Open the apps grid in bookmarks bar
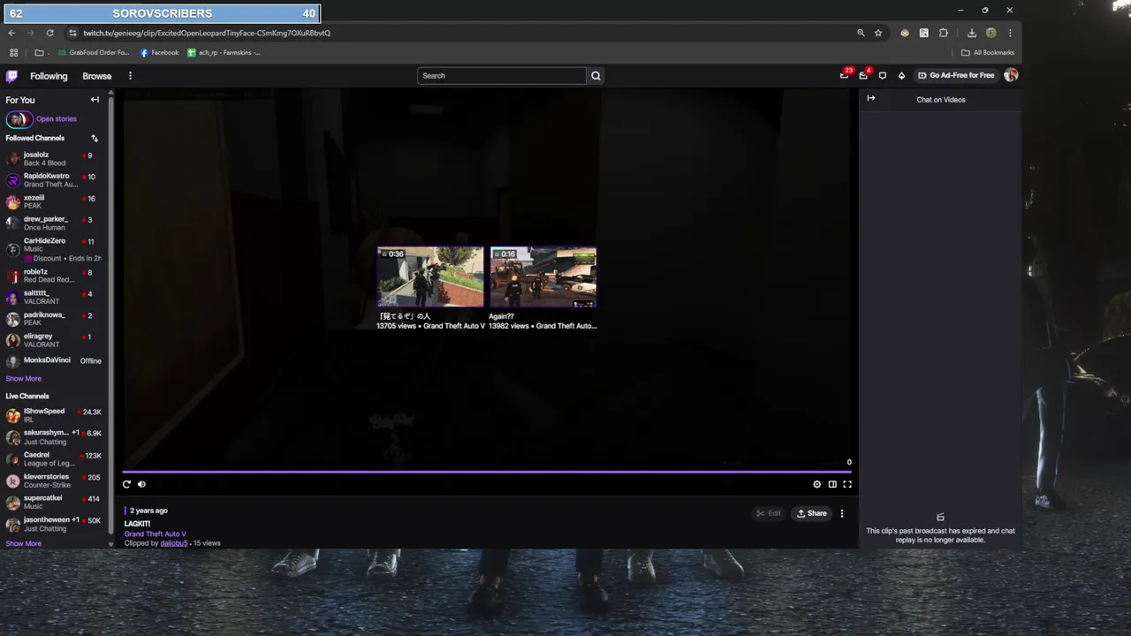The height and width of the screenshot is (636, 1131). coord(13,52)
